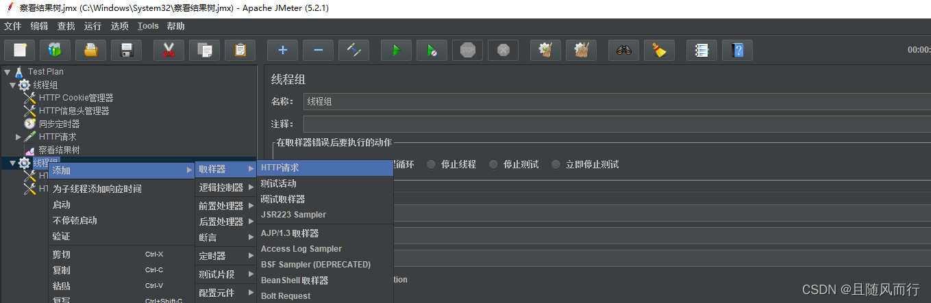
Task: Open the Tools menu
Action: (x=148, y=26)
